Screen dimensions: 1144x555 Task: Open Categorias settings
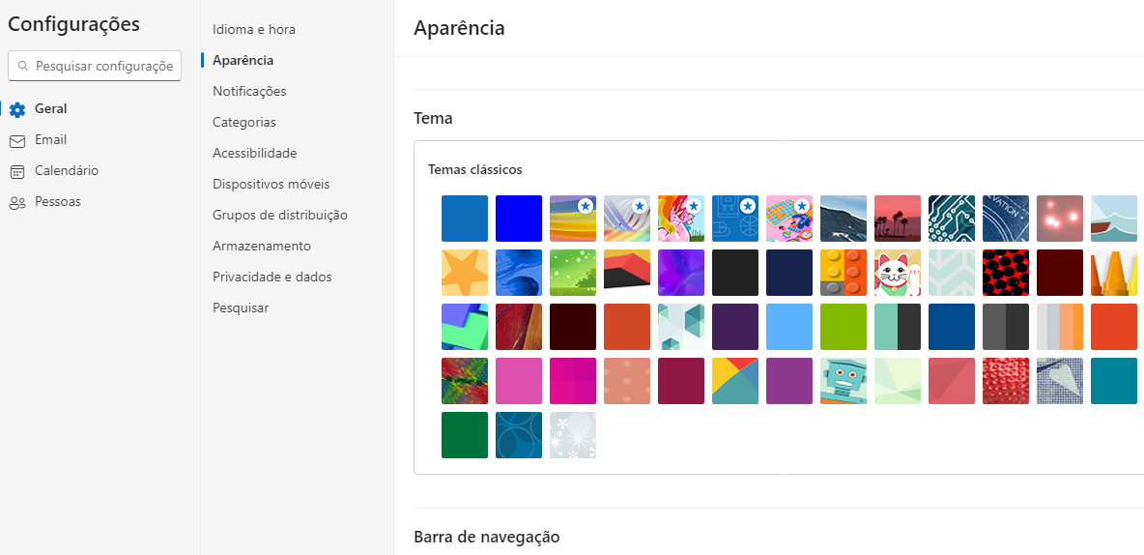(243, 122)
